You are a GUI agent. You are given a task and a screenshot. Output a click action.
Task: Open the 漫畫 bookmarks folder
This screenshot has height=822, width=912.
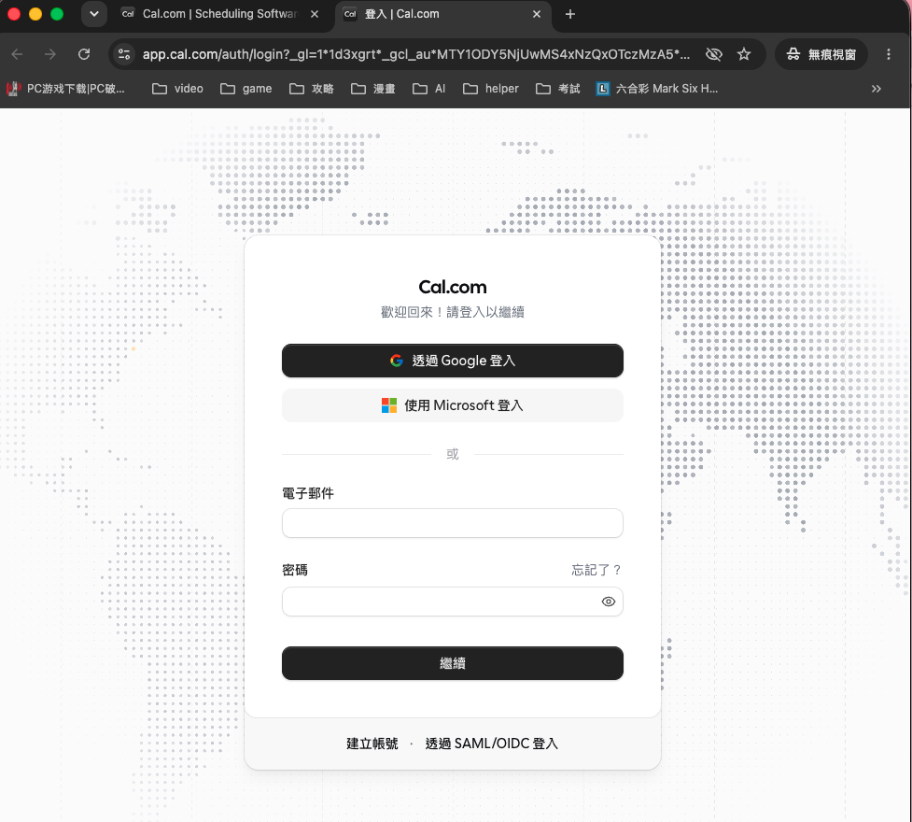coord(373,89)
